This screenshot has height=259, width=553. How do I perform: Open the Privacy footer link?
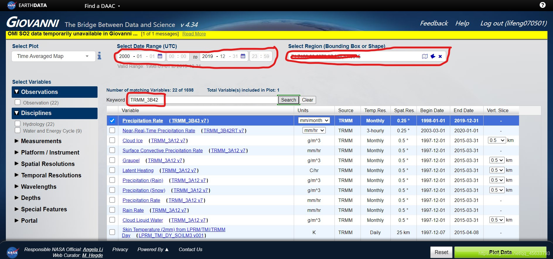pyautogui.click(x=120, y=249)
